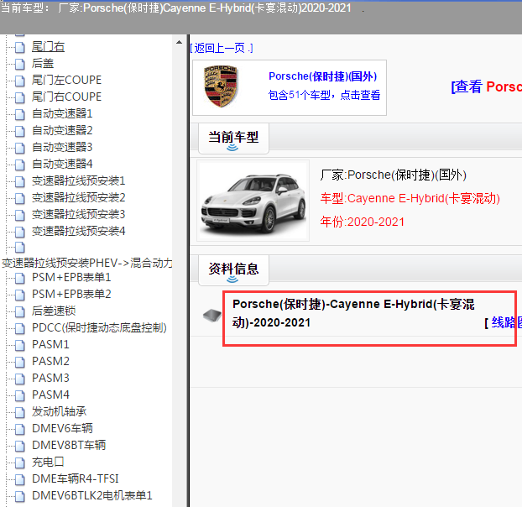Select PASM4 in the tree
The height and width of the screenshot is (507, 522).
[50, 395]
